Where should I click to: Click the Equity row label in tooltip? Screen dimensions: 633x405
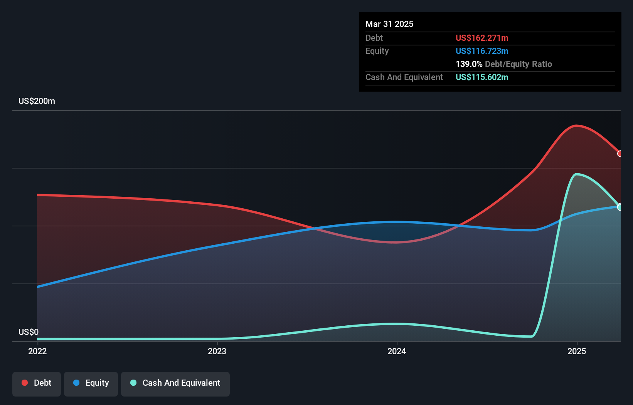pyautogui.click(x=377, y=51)
